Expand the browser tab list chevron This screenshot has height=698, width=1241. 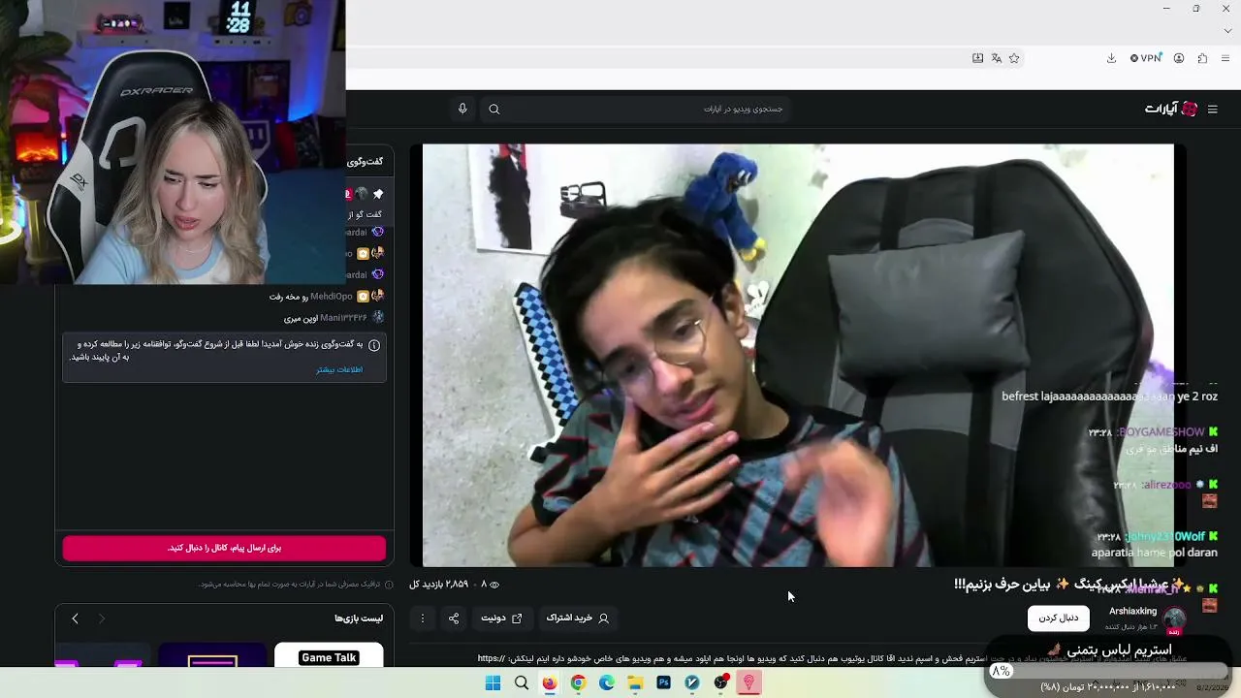click(x=1227, y=31)
